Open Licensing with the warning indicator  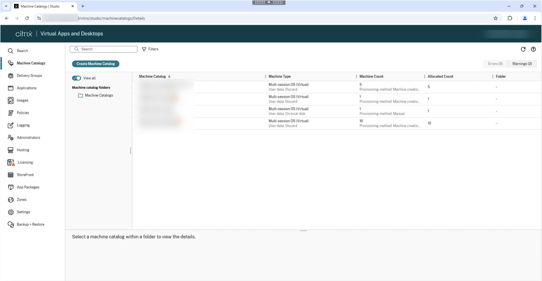click(x=25, y=162)
